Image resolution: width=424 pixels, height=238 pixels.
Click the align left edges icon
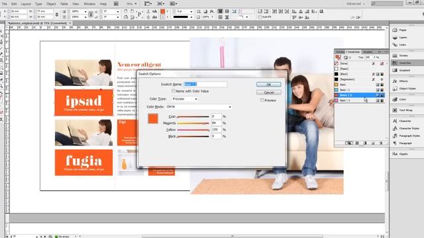(294, 11)
